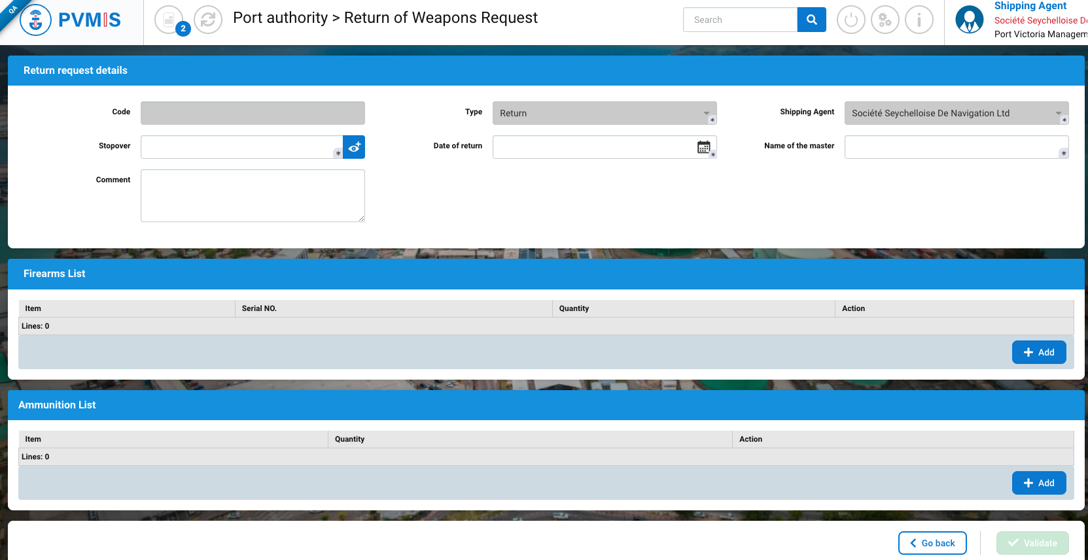1088x560 pixels.
Task: Add a row to the Ammunition List
Action: tap(1038, 483)
